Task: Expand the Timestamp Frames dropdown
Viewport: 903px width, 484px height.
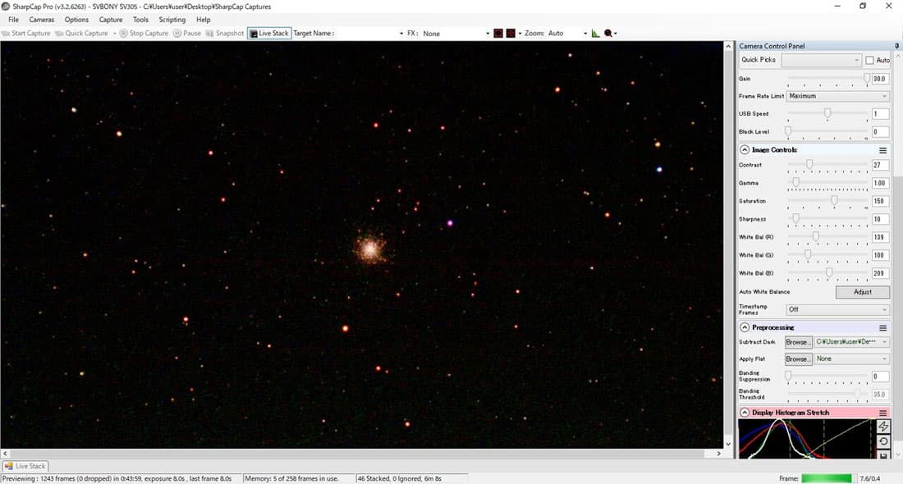Action: click(837, 309)
